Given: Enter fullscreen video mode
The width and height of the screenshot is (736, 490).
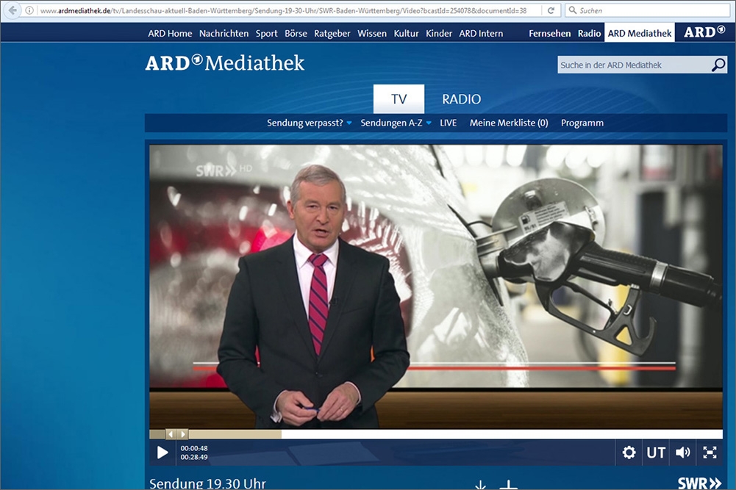Looking at the screenshot, I should pos(710,453).
